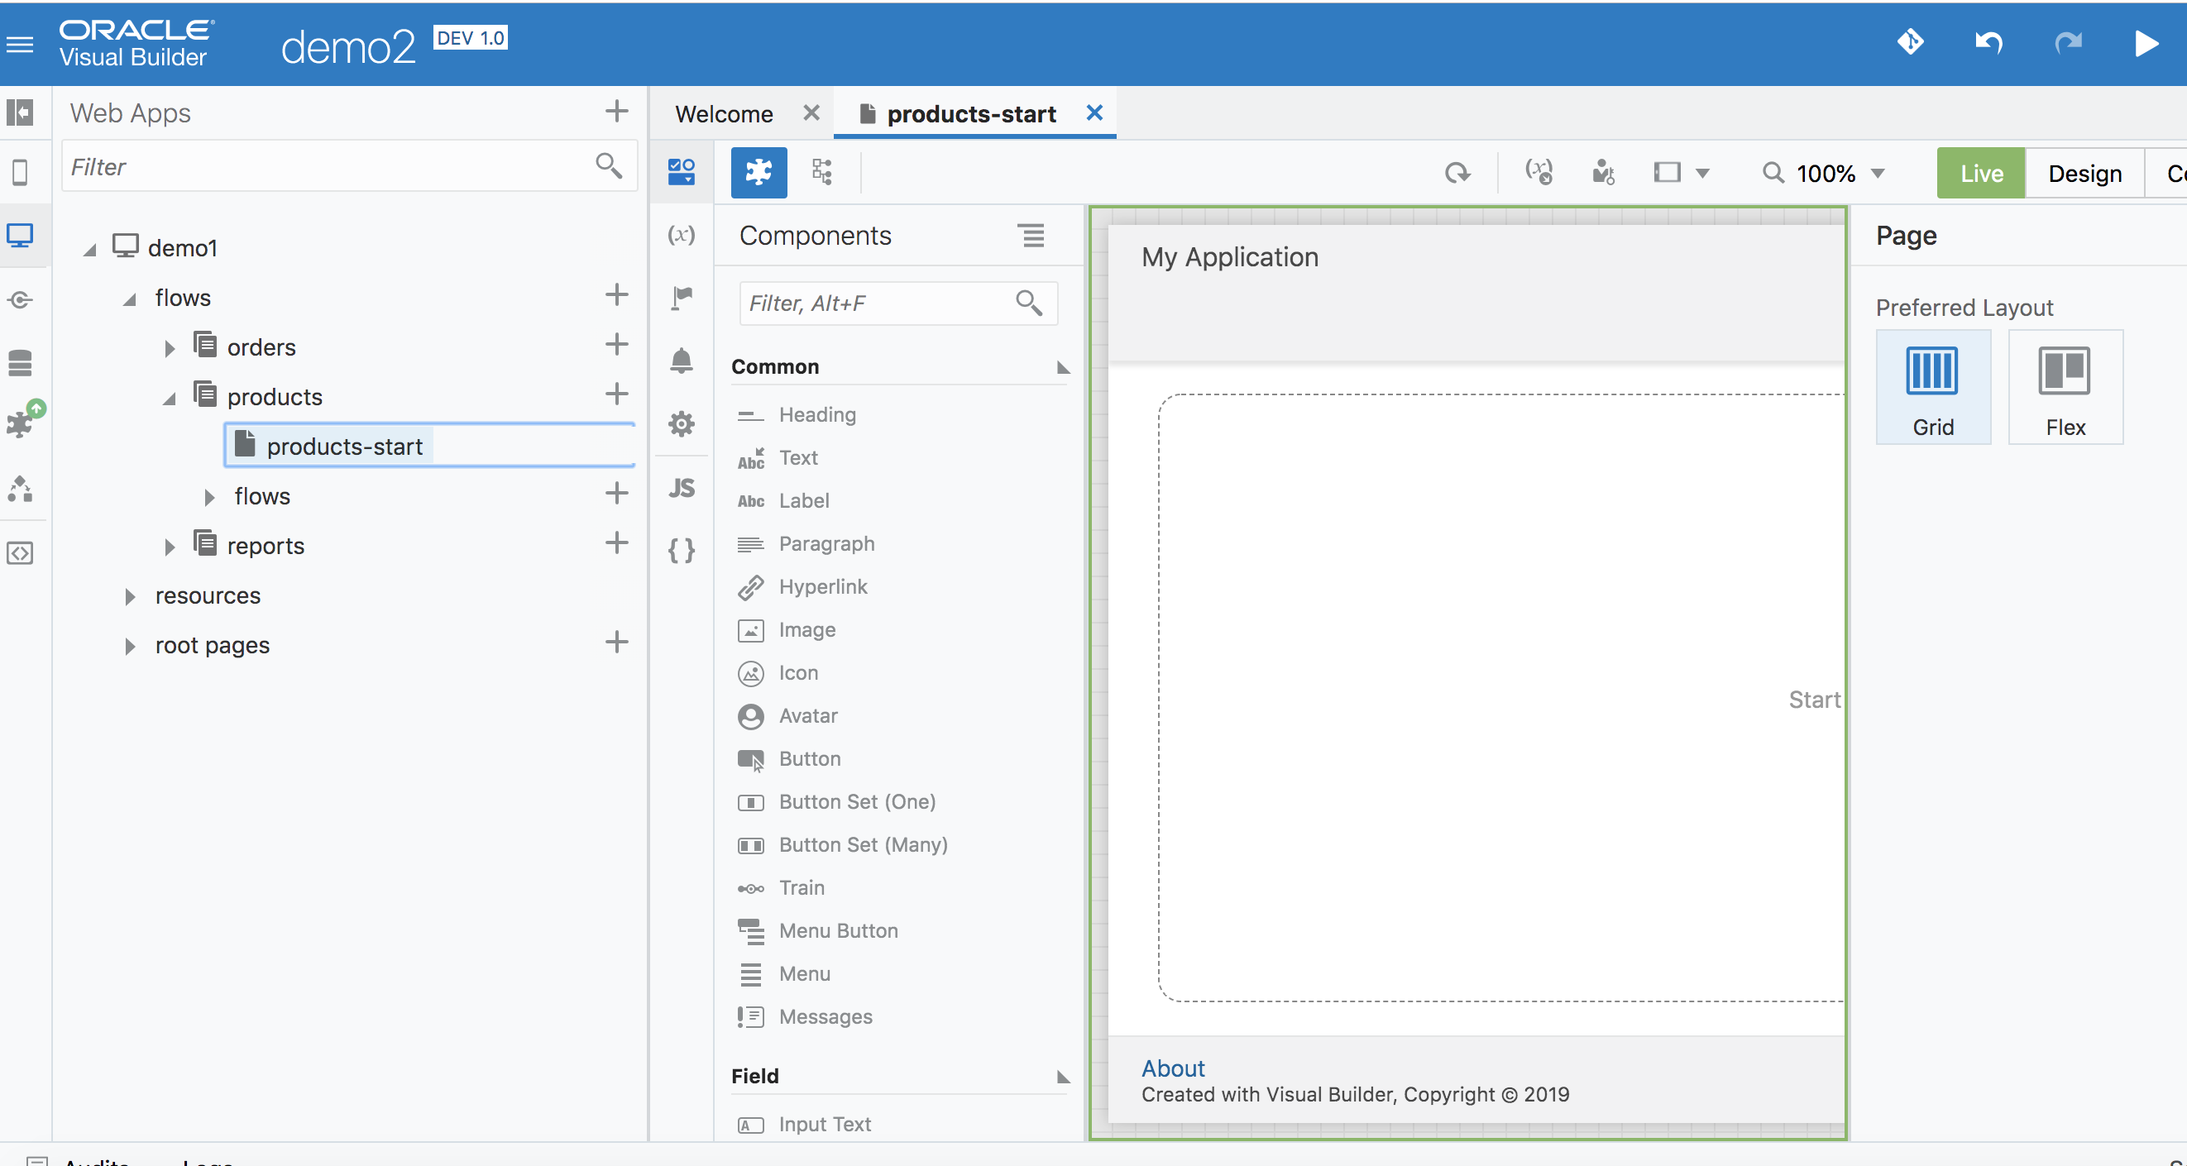The image size is (2187, 1166).
Task: Open the 100% zoom dropdown
Action: pos(1824,173)
